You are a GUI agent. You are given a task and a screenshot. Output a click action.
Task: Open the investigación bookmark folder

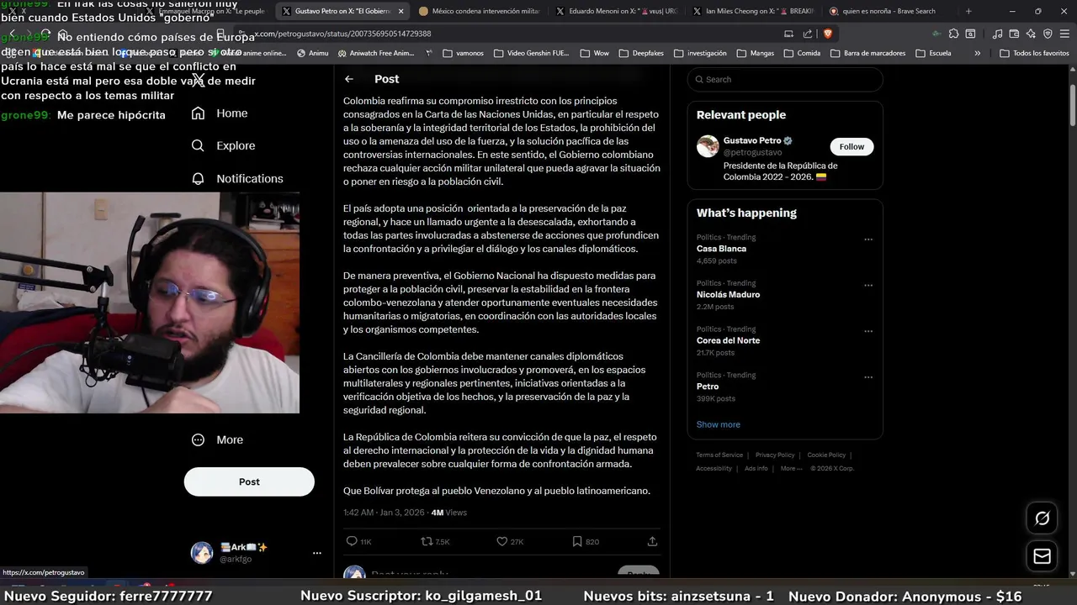[x=700, y=53]
